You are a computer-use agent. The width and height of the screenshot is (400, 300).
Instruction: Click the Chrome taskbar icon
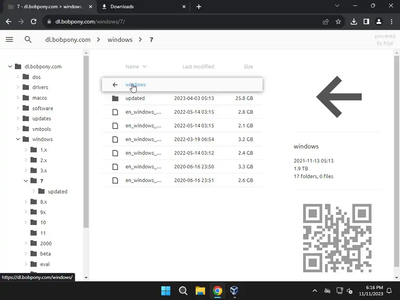point(218,291)
